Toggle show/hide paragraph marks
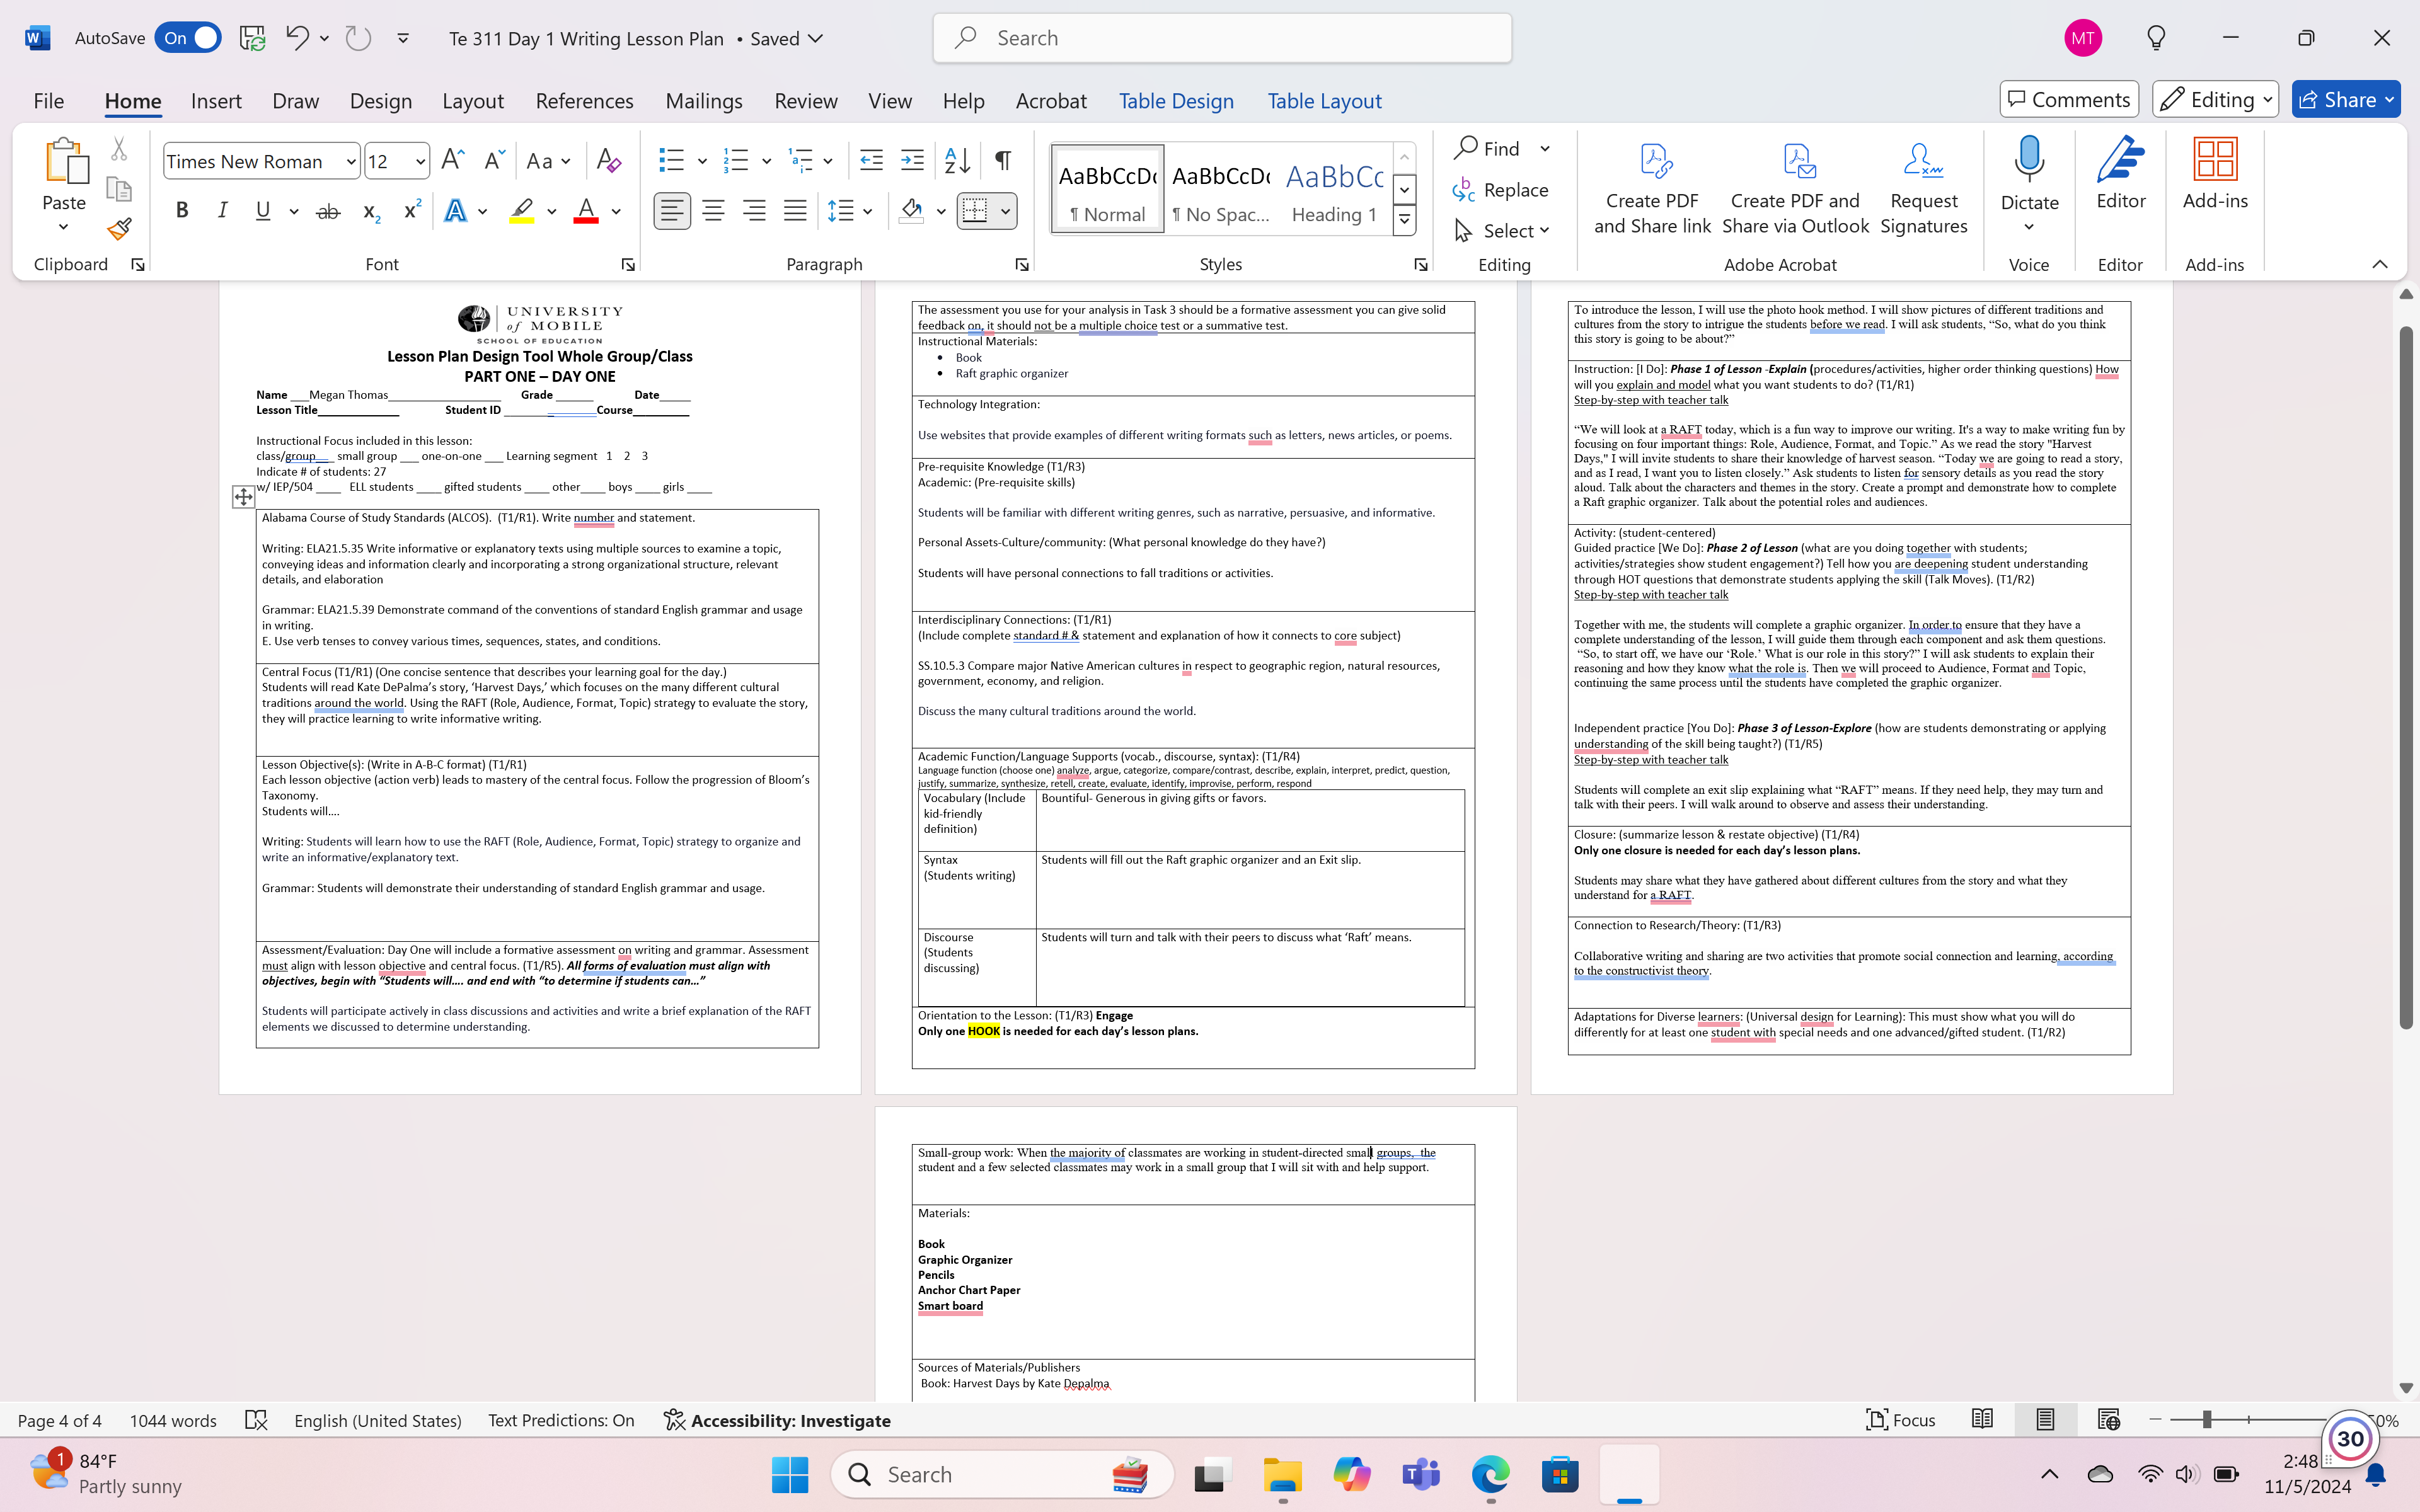This screenshot has height=1512, width=2420. click(x=1003, y=160)
